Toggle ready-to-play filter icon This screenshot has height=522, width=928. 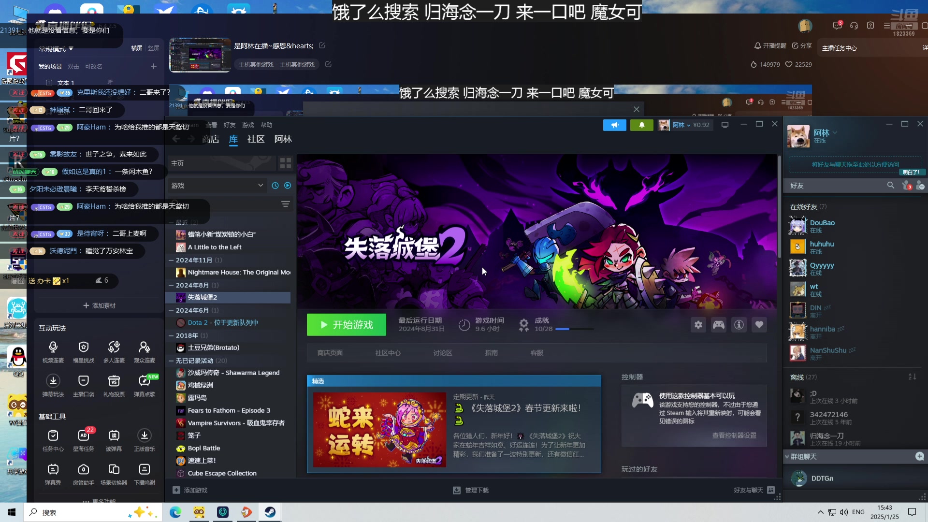pyautogui.click(x=288, y=186)
